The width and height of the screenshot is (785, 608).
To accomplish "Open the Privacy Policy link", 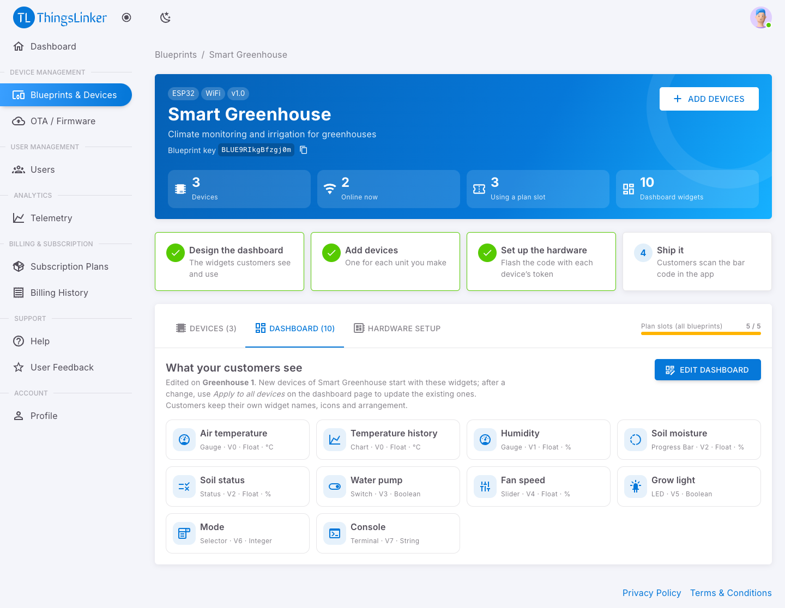I will point(651,593).
